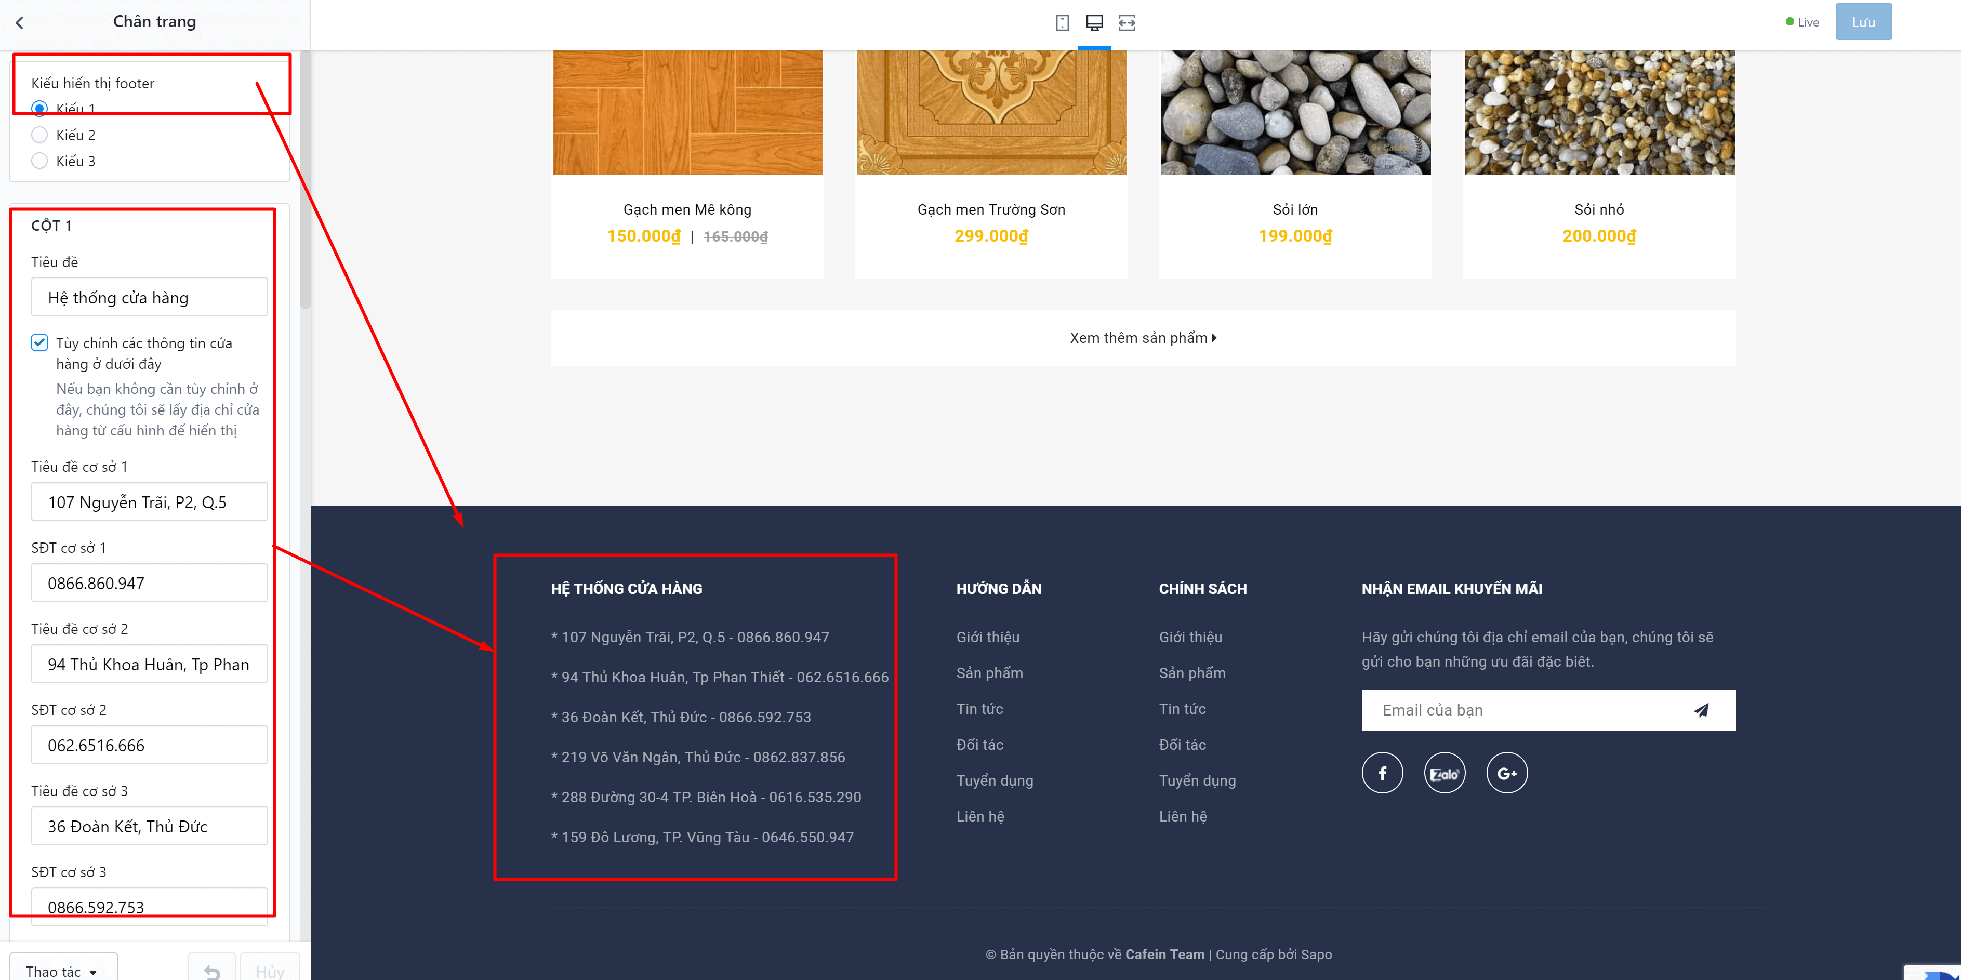Open Giới thiệu link under Chính sách
This screenshot has height=980, width=1961.
(1190, 638)
